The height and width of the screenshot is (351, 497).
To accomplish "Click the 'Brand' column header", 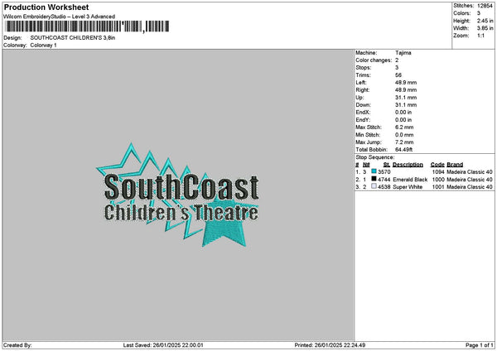I will [x=455, y=165].
